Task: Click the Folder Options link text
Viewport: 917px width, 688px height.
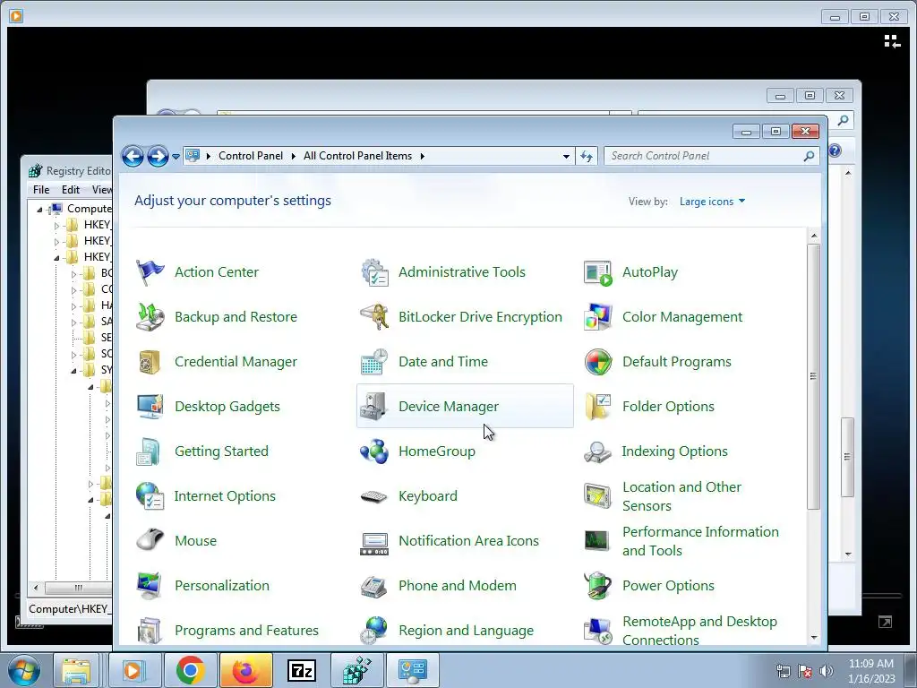Action: pyautogui.click(x=668, y=406)
